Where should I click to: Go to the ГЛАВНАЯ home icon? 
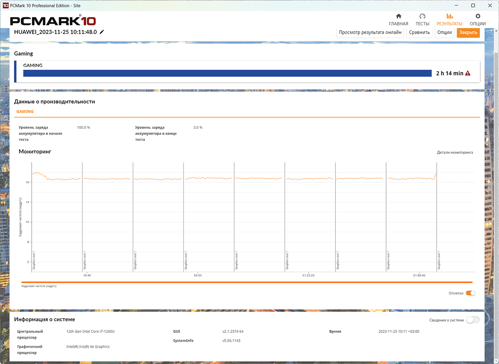[398, 16]
